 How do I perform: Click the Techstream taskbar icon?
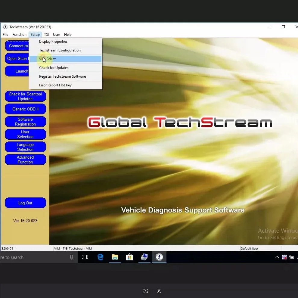[x=159, y=257]
